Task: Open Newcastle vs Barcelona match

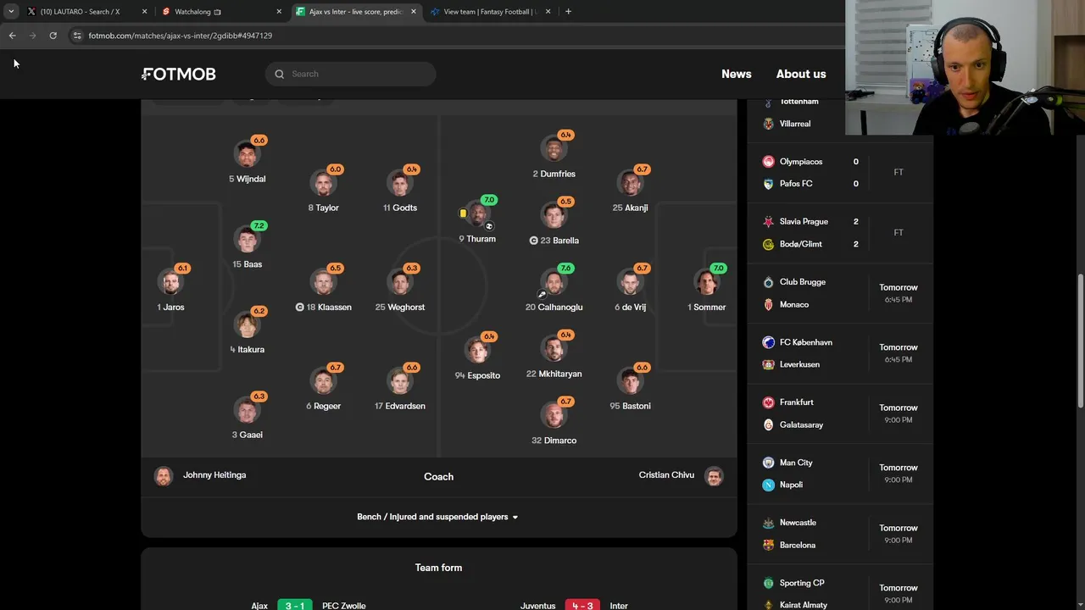Action: pyautogui.click(x=840, y=534)
